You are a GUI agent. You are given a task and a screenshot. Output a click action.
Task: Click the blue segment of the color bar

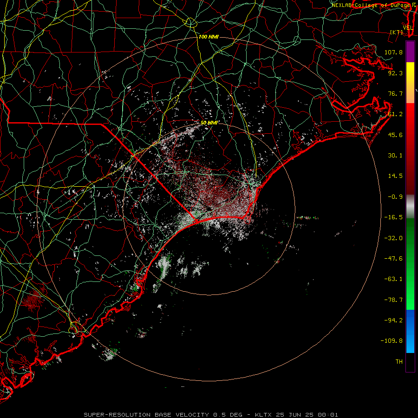point(410,331)
